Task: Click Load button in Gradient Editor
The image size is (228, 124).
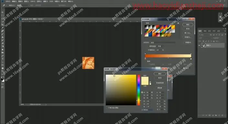Action: [188, 33]
